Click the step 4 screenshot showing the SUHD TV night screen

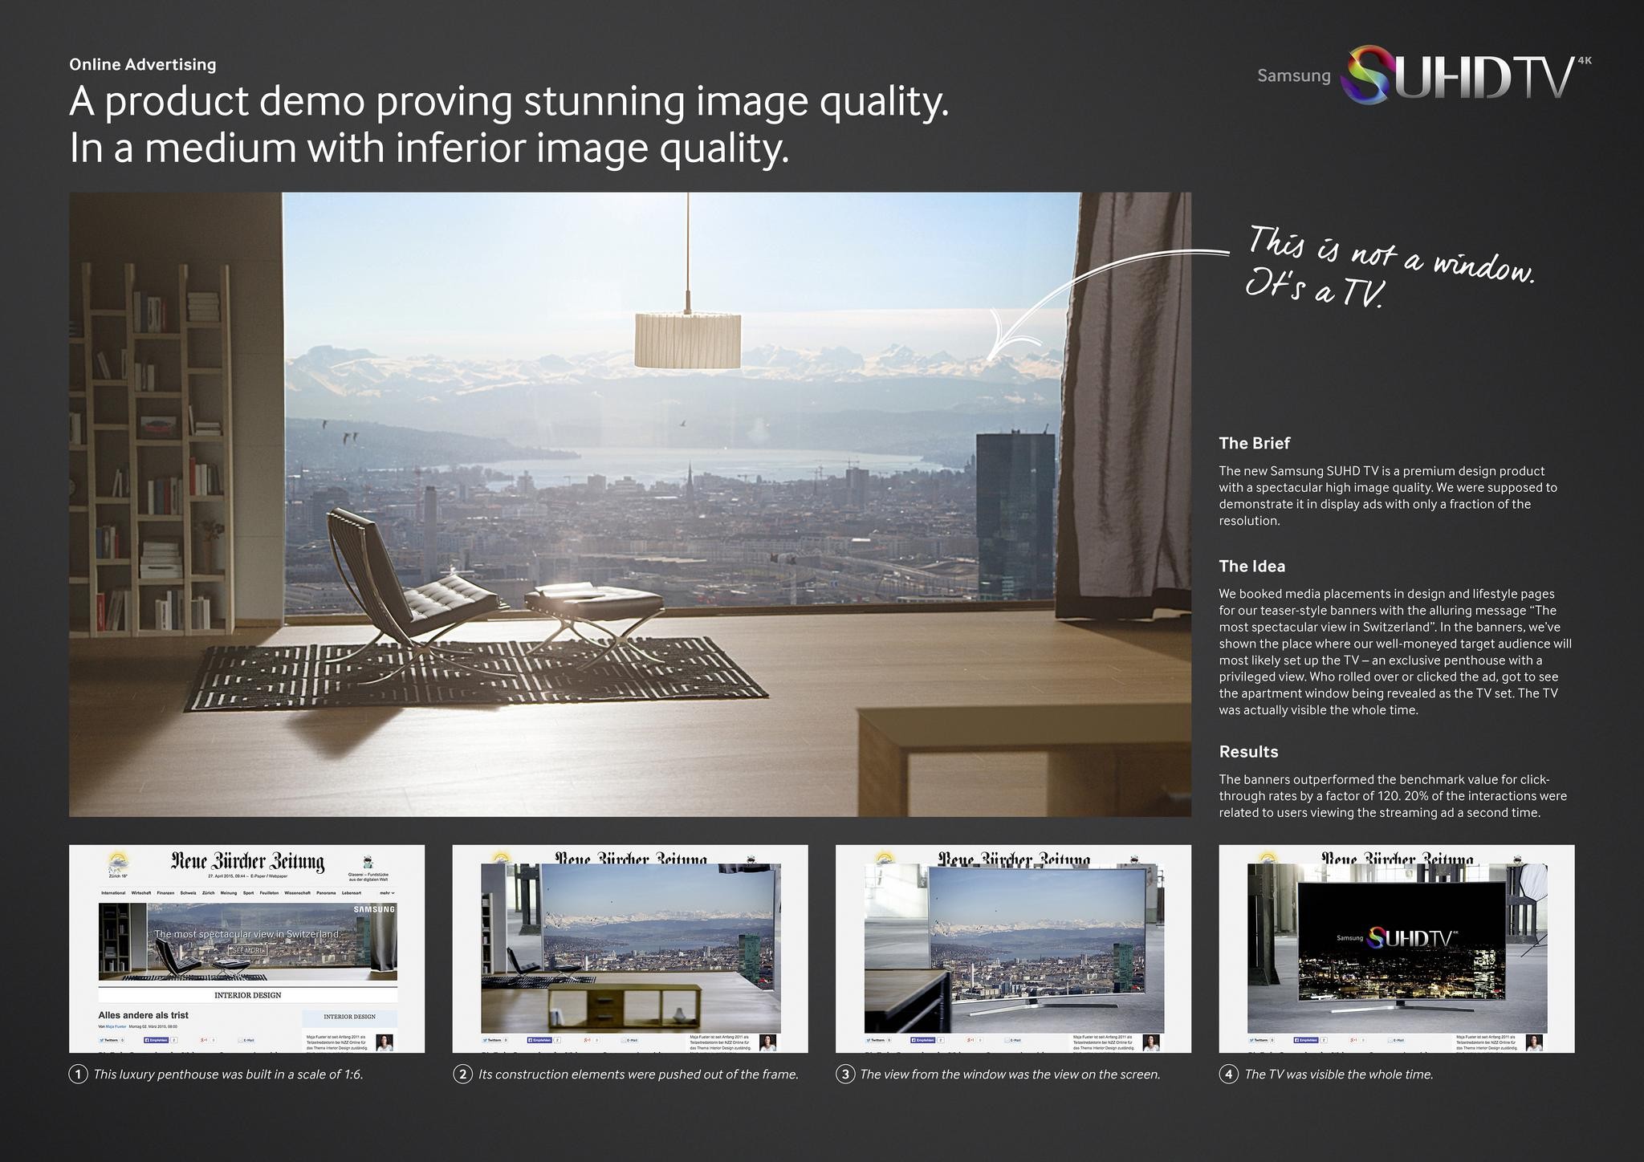1397,949
